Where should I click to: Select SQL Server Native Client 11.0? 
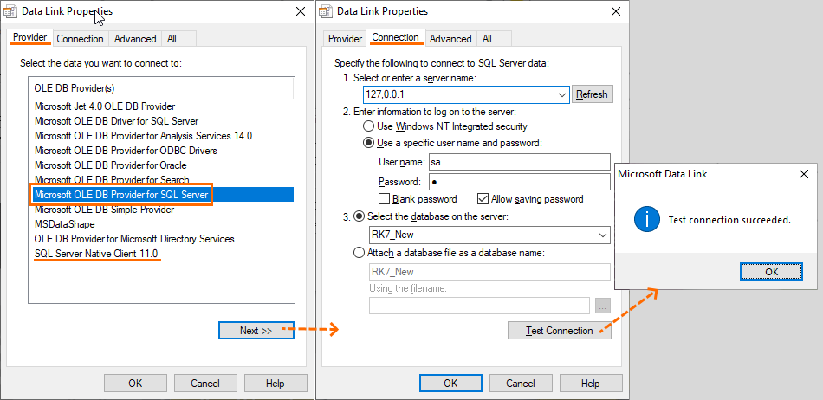(x=97, y=254)
